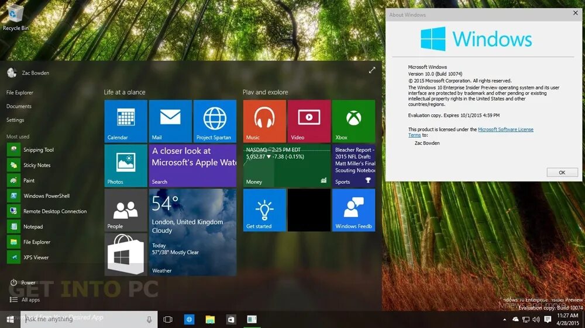Open the Store from the taskbar
585x328 pixels.
coord(231,319)
